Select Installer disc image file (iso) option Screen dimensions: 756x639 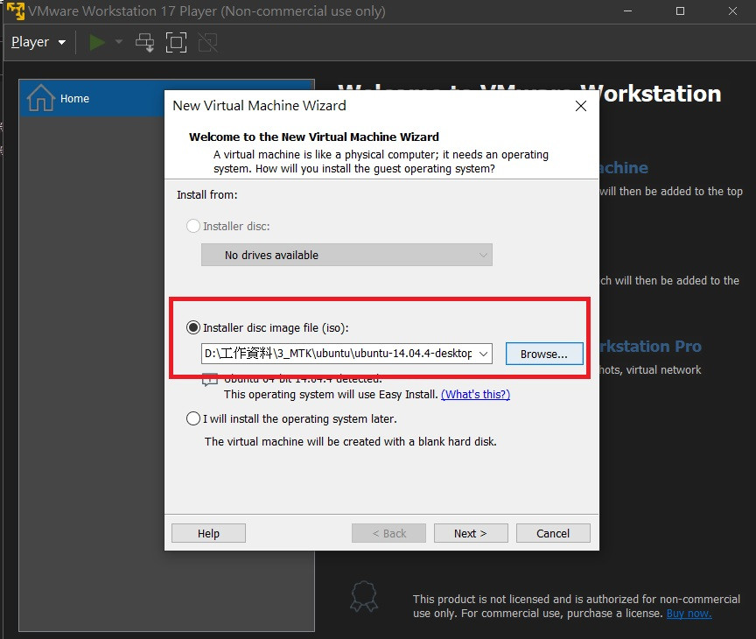pyautogui.click(x=192, y=328)
